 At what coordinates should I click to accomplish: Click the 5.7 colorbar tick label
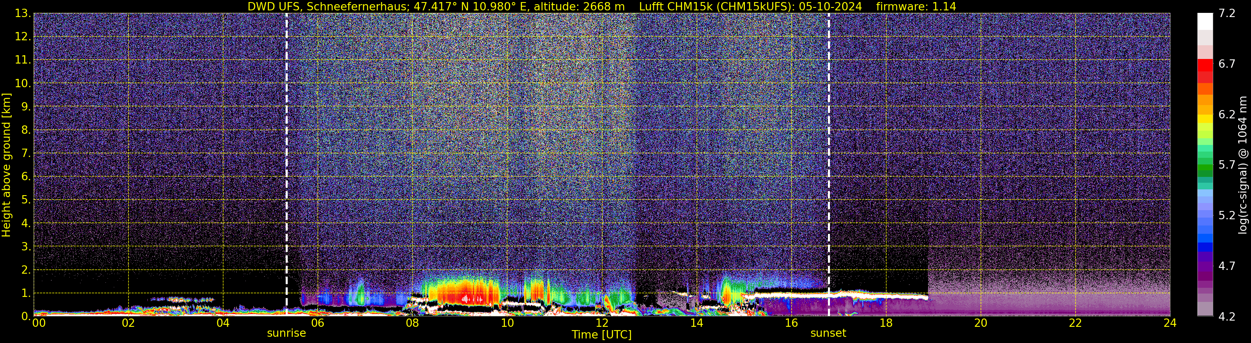click(1227, 165)
